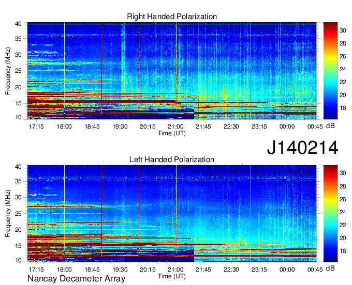
Task: Click the 15 MHz tick on the lower plot
Action: (x=18, y=246)
